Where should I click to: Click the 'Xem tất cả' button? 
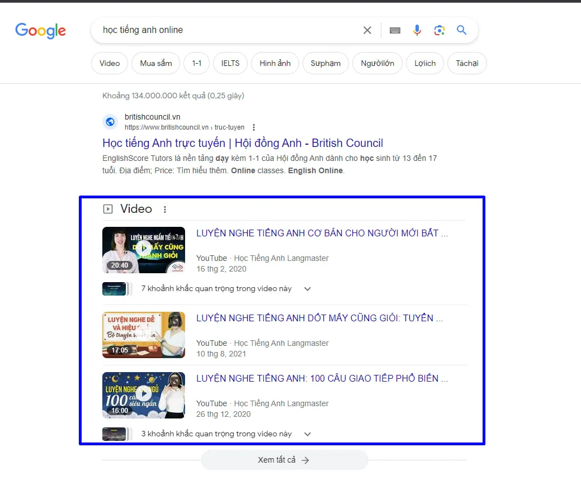[x=284, y=459]
